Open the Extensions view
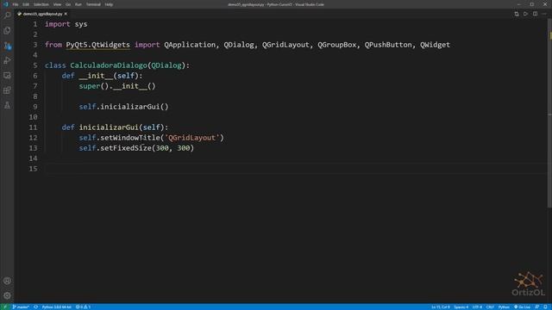552x310 pixels. pos(7,90)
